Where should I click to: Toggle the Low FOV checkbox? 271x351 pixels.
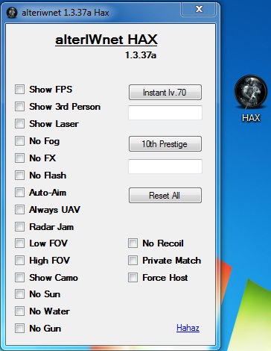(x=19, y=243)
